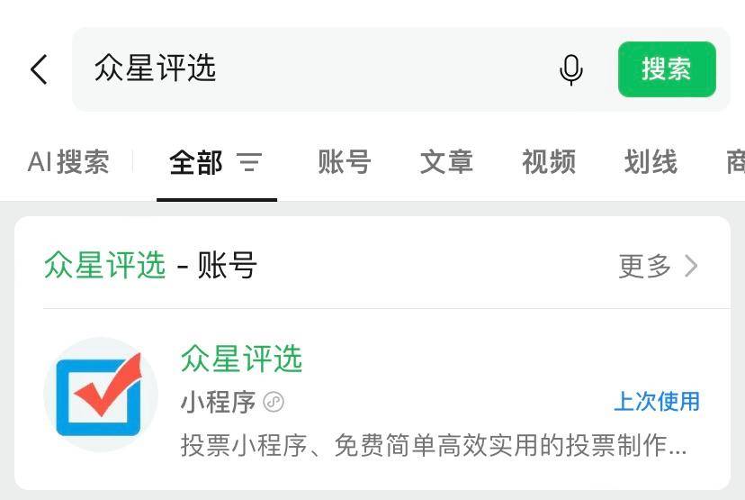The image size is (745, 500).
Task: Tap the back arrow icon
Action: pos(39,69)
